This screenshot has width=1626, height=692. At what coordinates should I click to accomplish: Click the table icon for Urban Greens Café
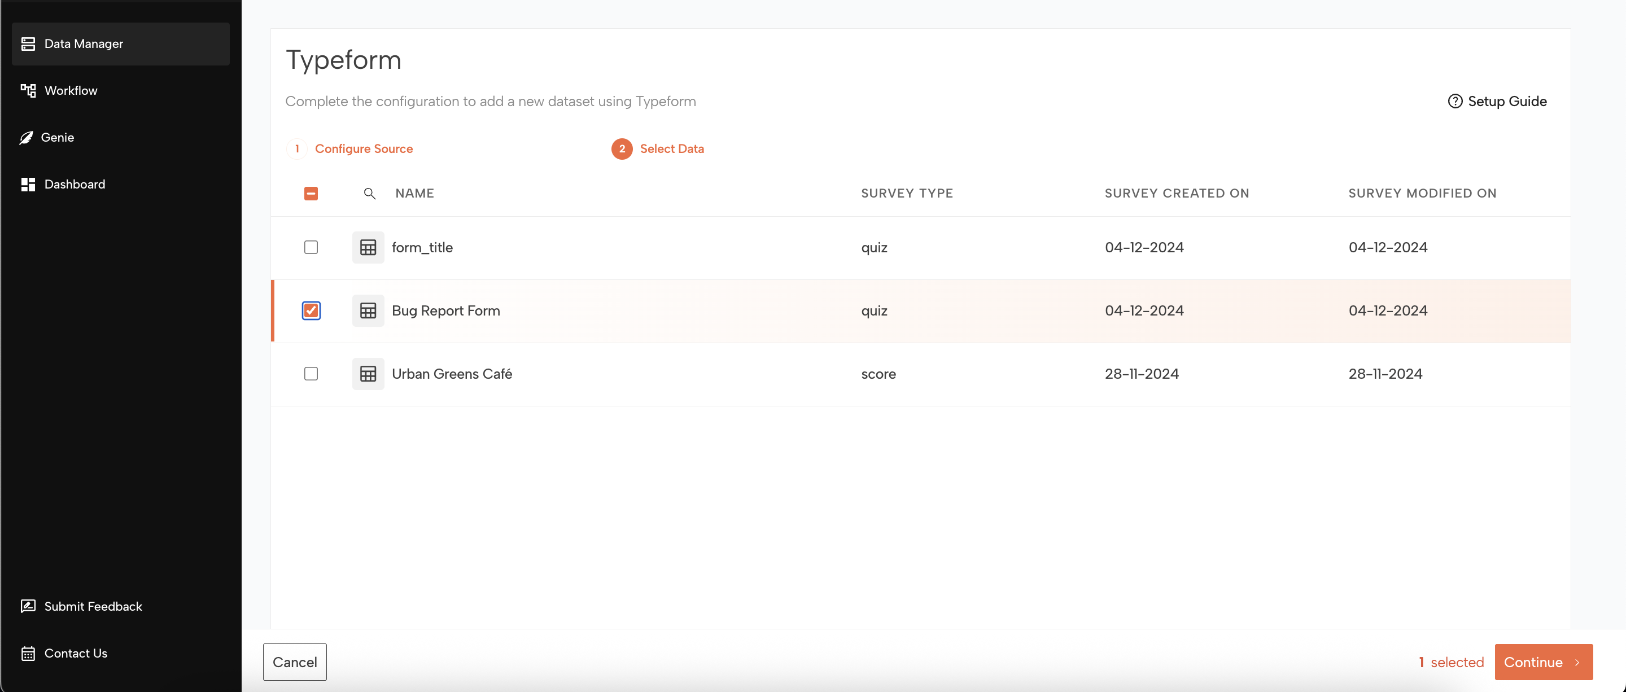[368, 374]
